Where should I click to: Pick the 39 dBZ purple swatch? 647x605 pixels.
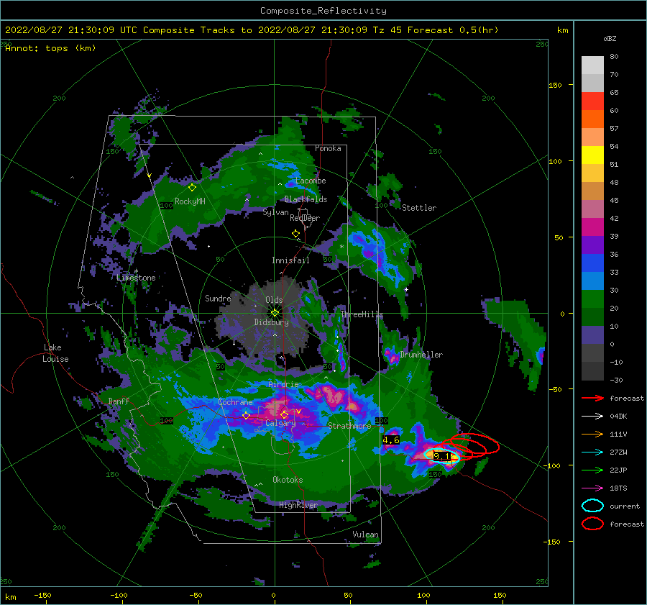point(592,245)
